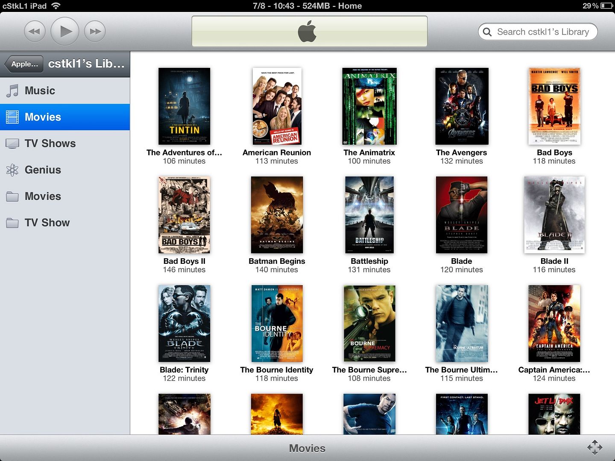
Task: Select the Batman Begins poster
Action: [x=277, y=215]
